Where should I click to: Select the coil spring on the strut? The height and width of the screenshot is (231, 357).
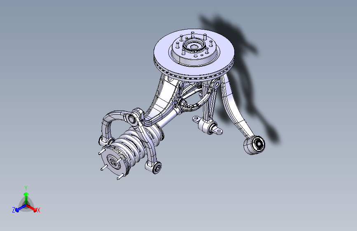pos(137,144)
